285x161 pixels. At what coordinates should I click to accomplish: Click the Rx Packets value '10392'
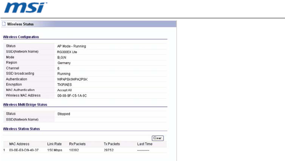74,150
